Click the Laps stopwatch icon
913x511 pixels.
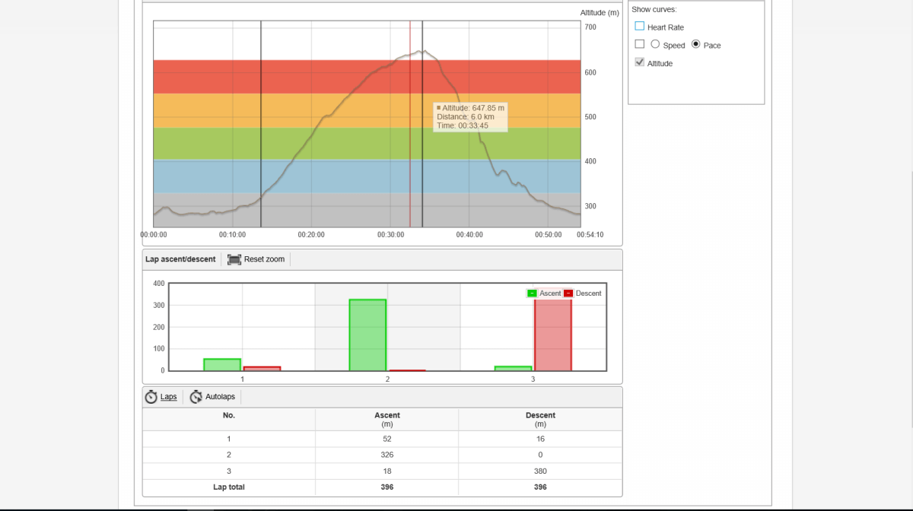click(151, 397)
